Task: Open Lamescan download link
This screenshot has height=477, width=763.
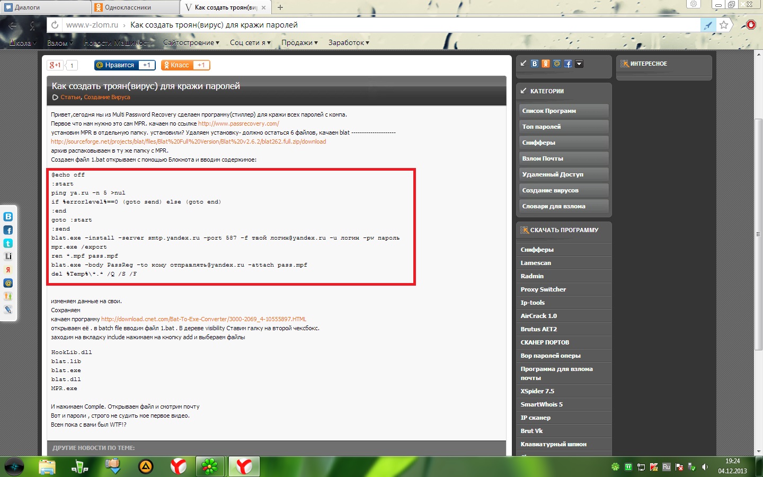Action: click(536, 263)
